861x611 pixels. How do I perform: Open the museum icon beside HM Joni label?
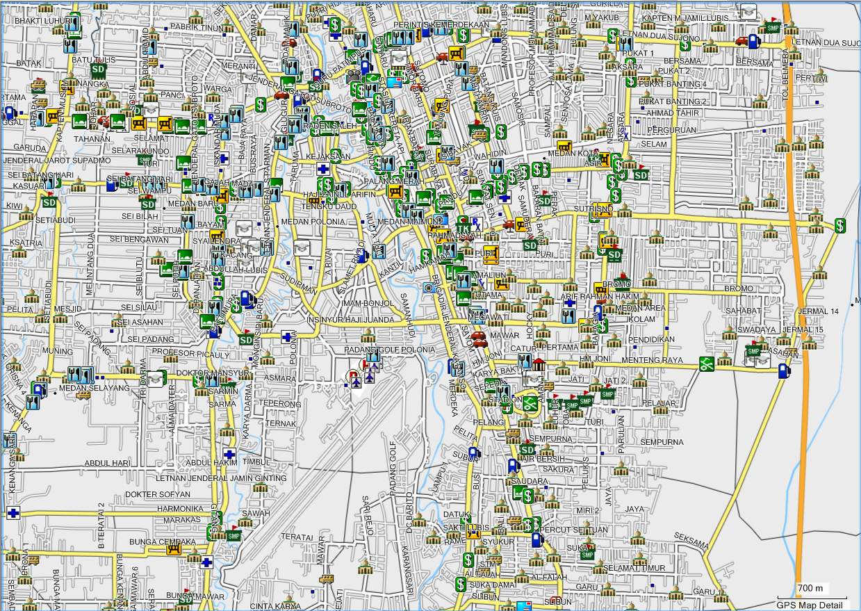tap(539, 364)
